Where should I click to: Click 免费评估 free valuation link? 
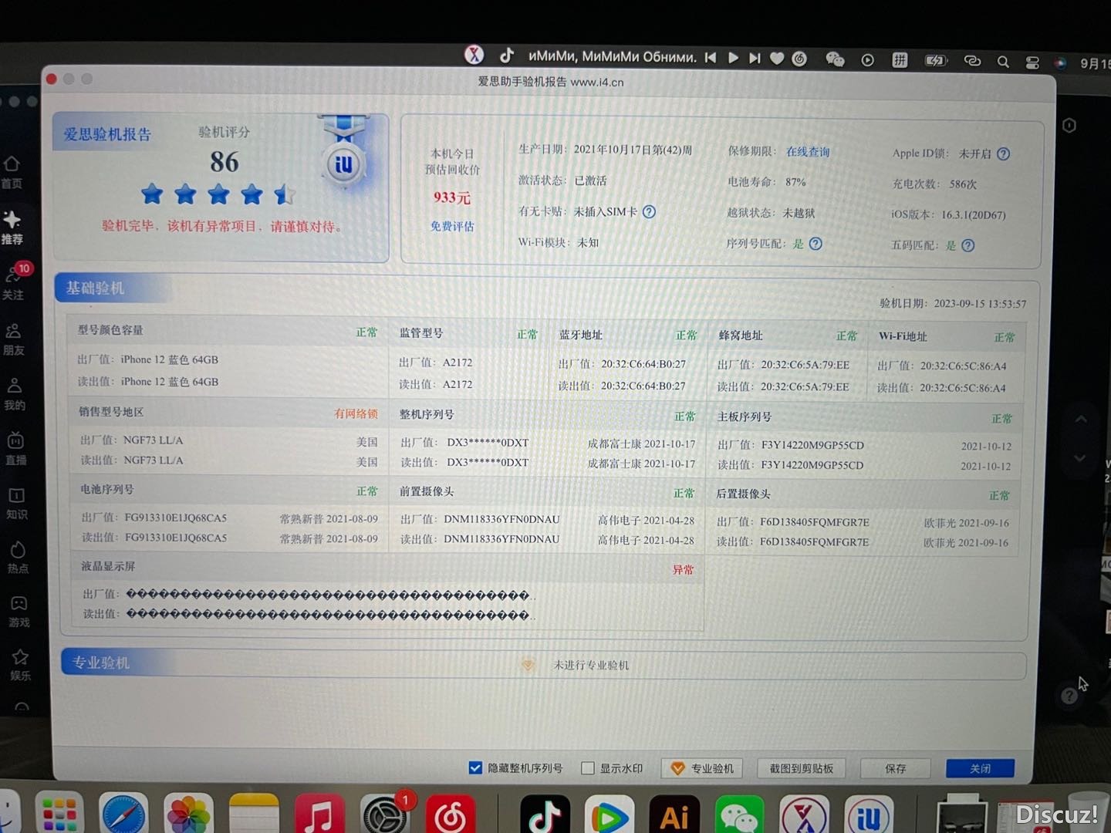[452, 226]
